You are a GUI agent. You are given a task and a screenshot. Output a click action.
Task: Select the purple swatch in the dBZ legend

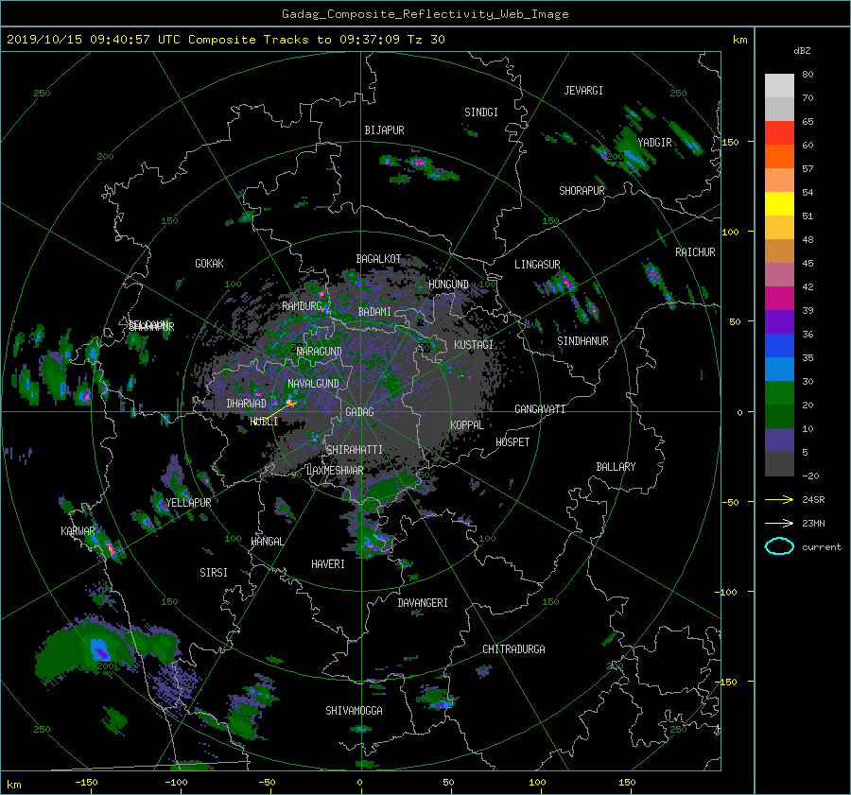(x=779, y=321)
